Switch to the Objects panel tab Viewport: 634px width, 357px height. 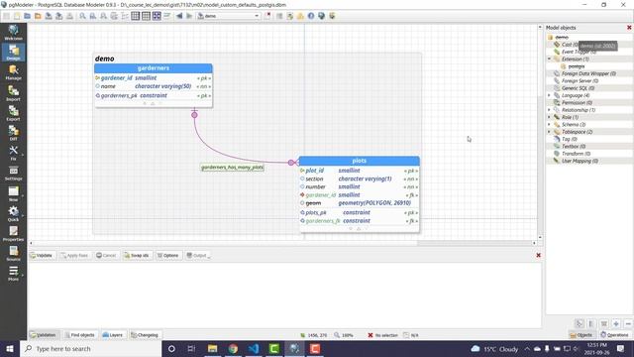[581, 335]
